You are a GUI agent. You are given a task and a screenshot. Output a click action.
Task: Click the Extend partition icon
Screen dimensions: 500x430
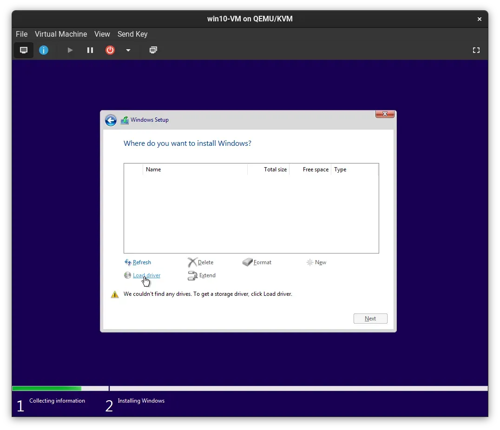click(x=192, y=275)
